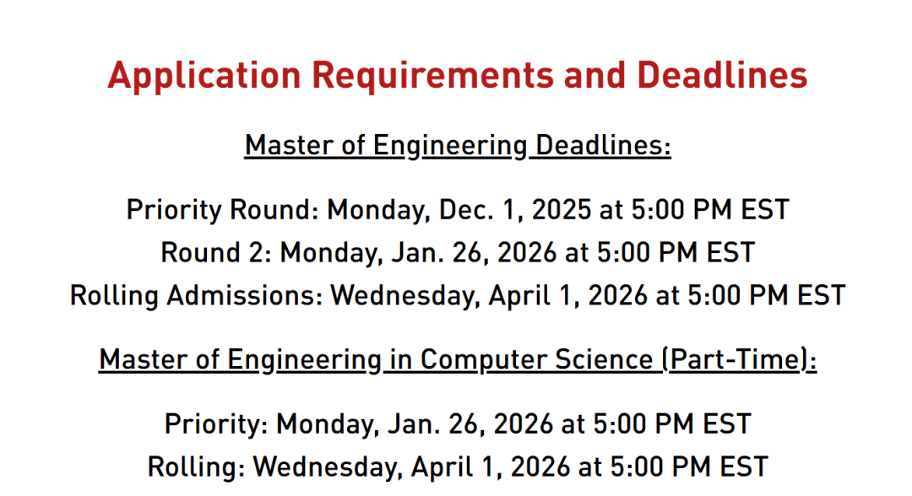Select the "Round 2:" label text

[216, 252]
